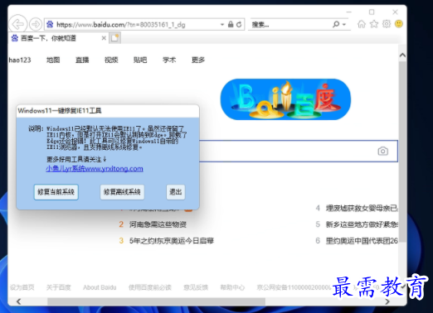This screenshot has height=313, width=433.
Task: Open the 地图 navigation link
Action: pyautogui.click(x=53, y=60)
